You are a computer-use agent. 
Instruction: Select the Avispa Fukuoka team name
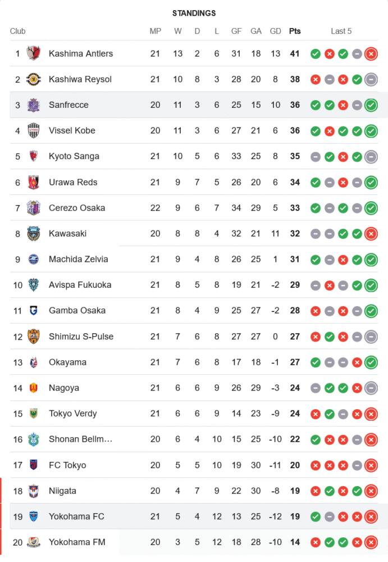coord(80,285)
